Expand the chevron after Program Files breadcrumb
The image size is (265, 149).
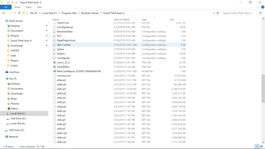click(79, 13)
